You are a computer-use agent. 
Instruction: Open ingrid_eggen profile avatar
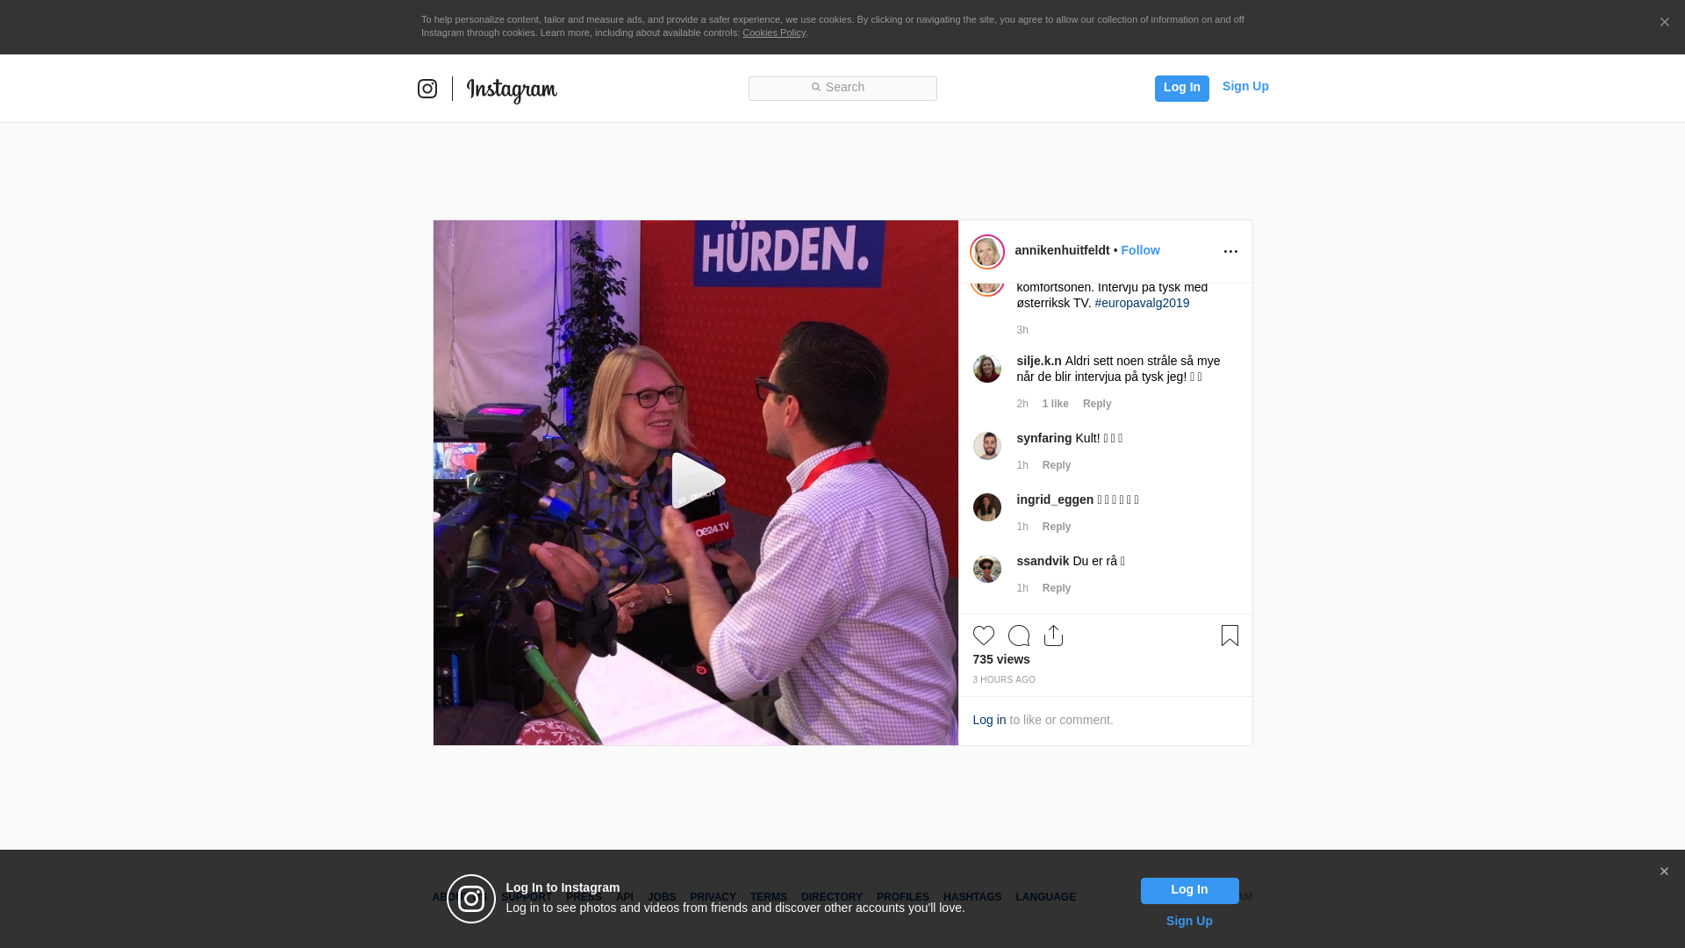point(987,507)
